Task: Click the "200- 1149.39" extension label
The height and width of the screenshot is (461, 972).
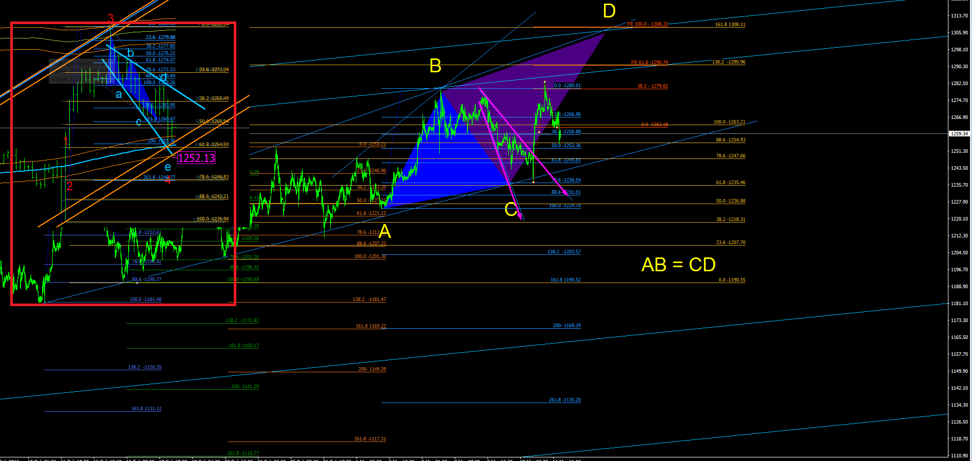Action: pos(372,369)
